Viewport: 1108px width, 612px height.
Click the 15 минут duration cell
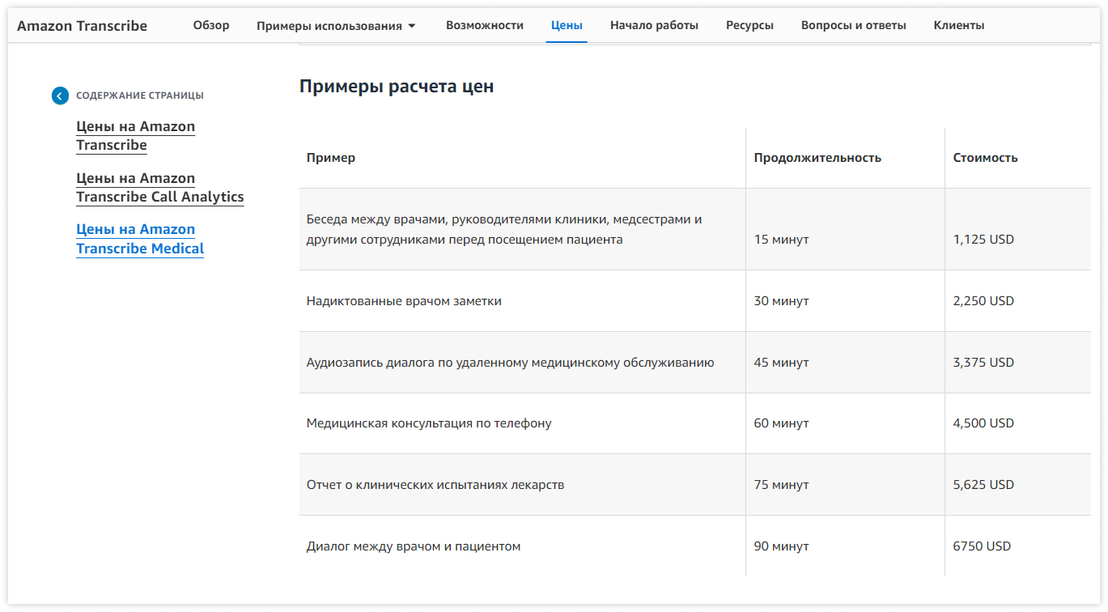(x=845, y=230)
